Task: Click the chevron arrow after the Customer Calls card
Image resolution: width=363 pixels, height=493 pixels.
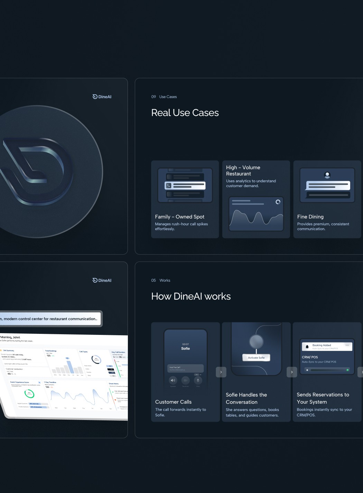Action: [x=221, y=372]
